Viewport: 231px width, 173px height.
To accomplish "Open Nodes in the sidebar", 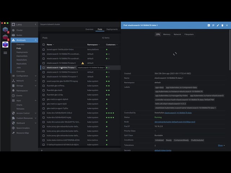I will 19,35.
